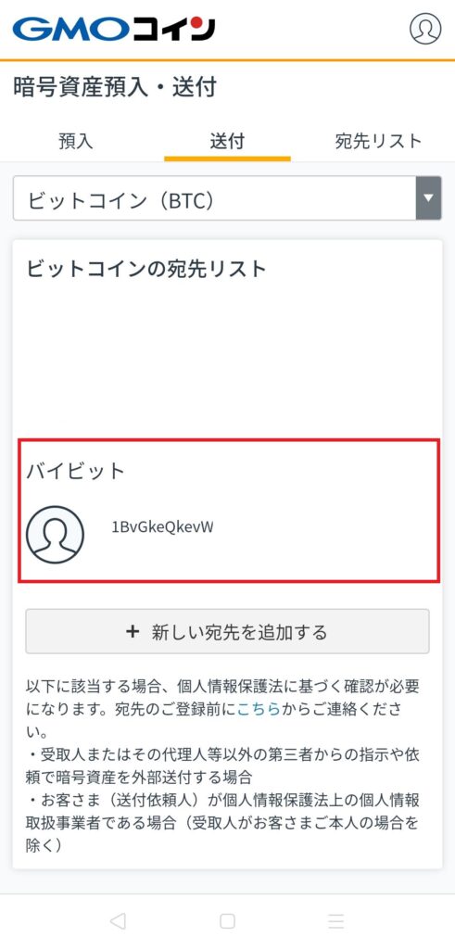The image size is (455, 949).
Task: Tap the Android home square button
Action: pos(228,921)
